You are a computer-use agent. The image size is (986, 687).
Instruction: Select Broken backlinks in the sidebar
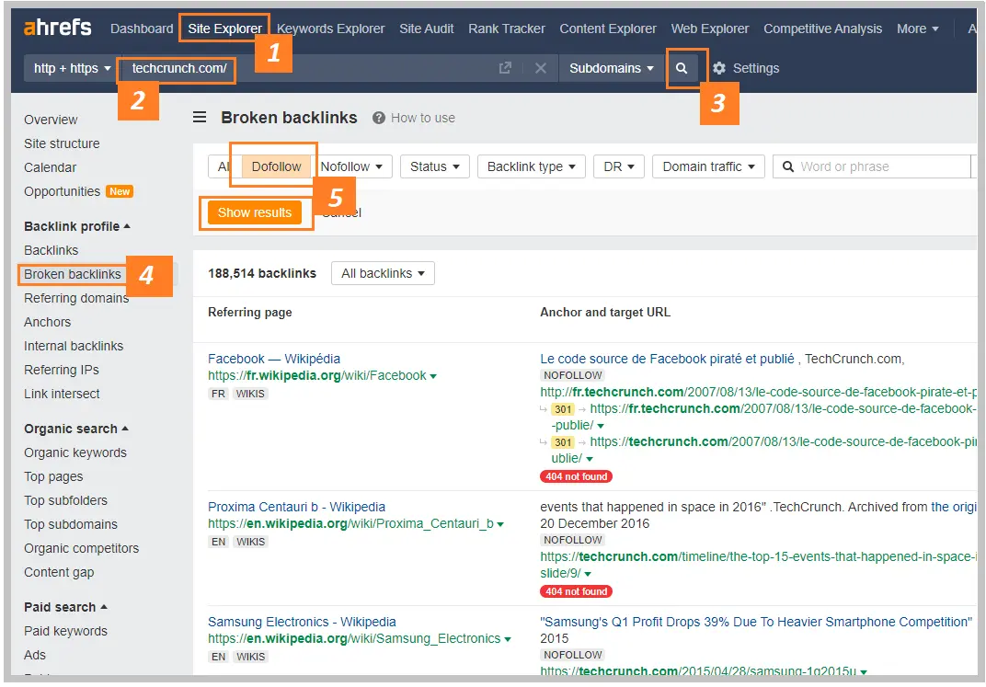point(73,274)
